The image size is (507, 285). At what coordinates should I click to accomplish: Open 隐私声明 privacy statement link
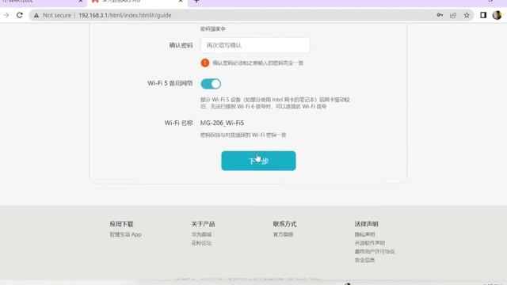[x=364, y=234]
